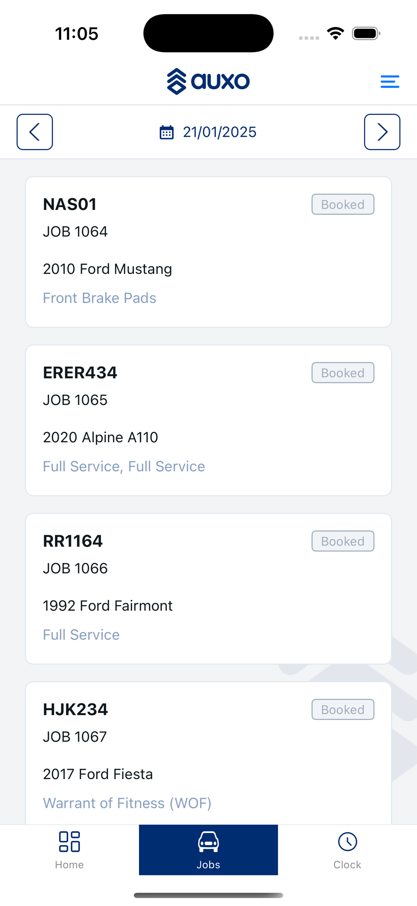Tap the Home grid icon
Screen dimensions: 417x906
[69, 842]
